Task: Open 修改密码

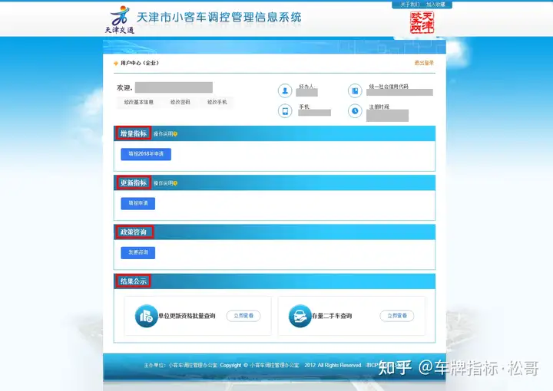Action: point(180,102)
